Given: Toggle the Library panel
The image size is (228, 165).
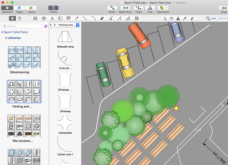Looking at the screenshot, I should tap(53, 8).
